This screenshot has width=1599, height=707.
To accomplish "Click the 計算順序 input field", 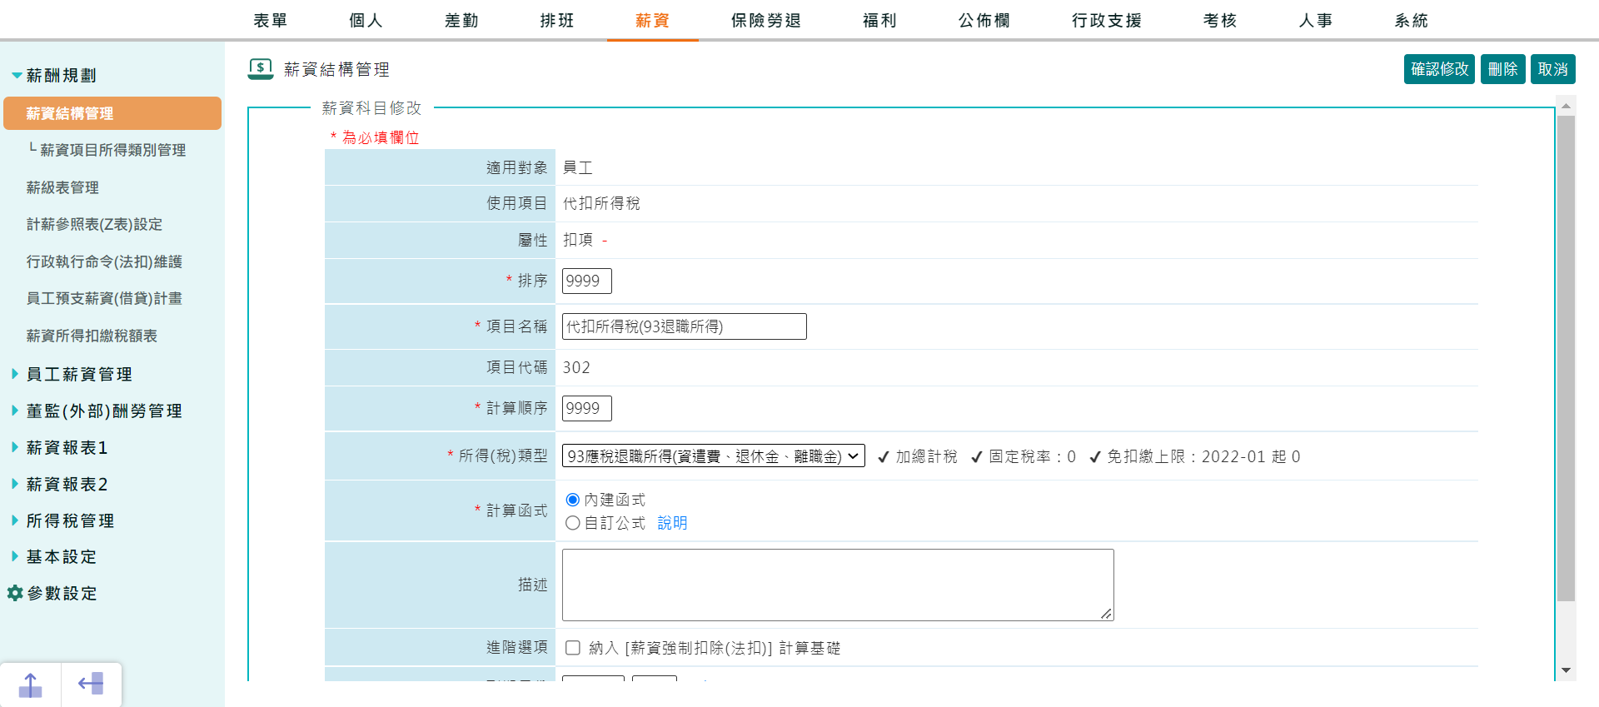I will (587, 408).
